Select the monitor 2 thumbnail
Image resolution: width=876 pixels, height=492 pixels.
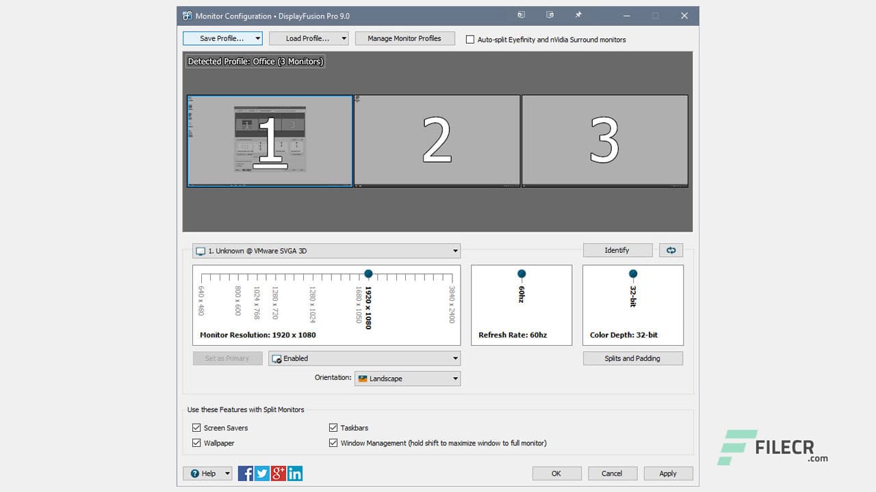(437, 140)
